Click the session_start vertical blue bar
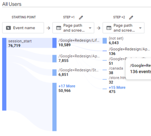Image resolution: width=151 pixels, height=136 pixels. pyautogui.click(x=4, y=74)
